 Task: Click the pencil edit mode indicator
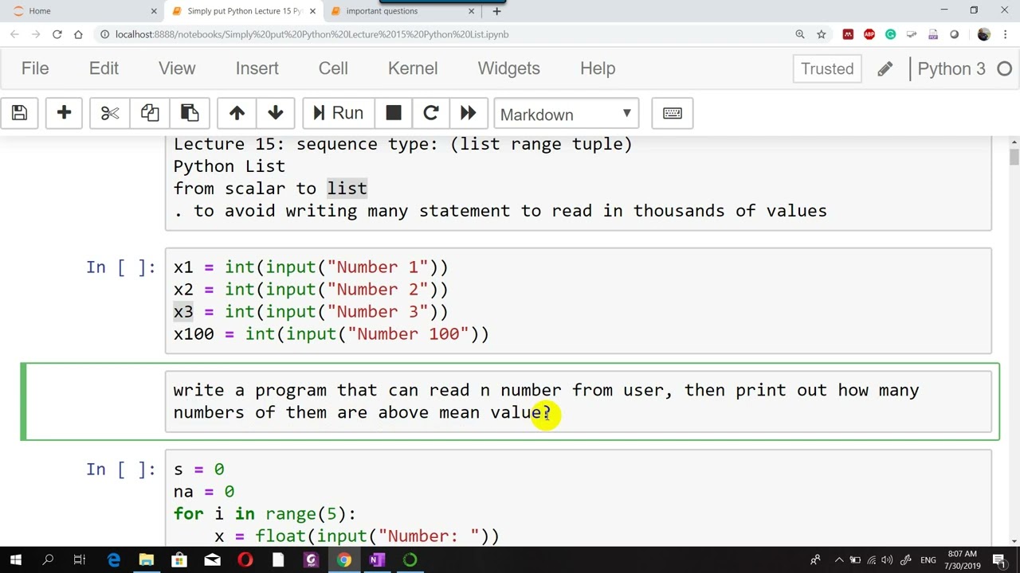(885, 69)
